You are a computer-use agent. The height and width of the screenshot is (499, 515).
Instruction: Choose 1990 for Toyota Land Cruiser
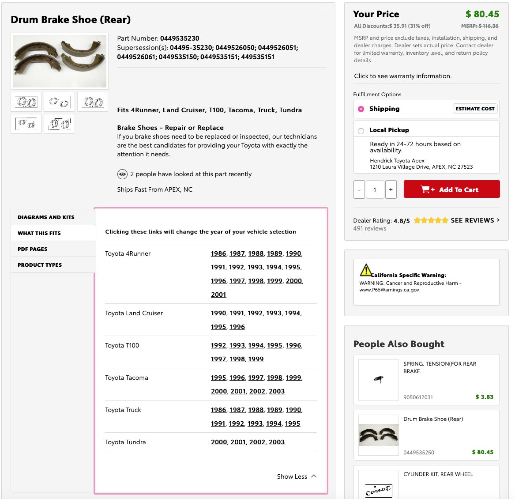[x=218, y=313]
